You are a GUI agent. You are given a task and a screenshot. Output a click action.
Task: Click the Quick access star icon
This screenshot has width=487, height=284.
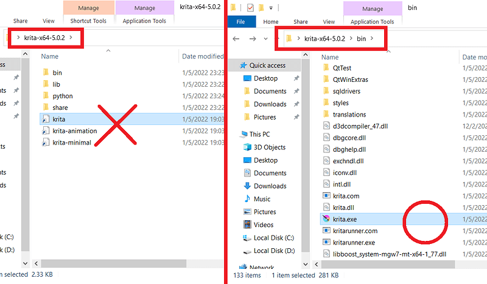tap(243, 66)
